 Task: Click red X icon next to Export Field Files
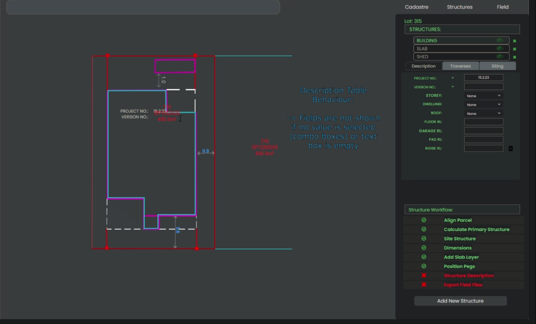click(x=424, y=285)
